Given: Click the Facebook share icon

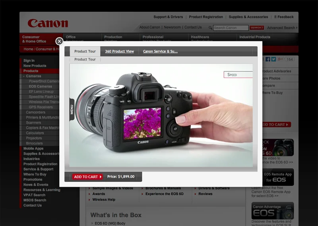Looking at the screenshot, I should [x=268, y=59].
